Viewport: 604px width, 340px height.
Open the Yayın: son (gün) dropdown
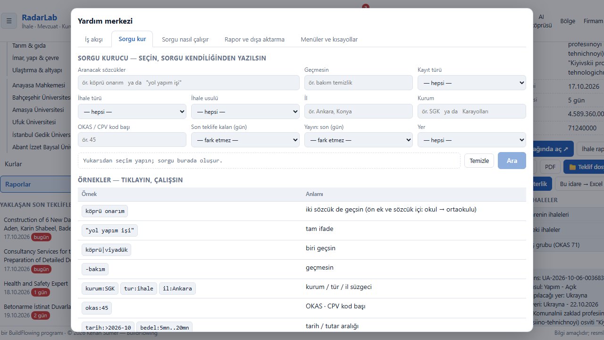[x=359, y=140]
